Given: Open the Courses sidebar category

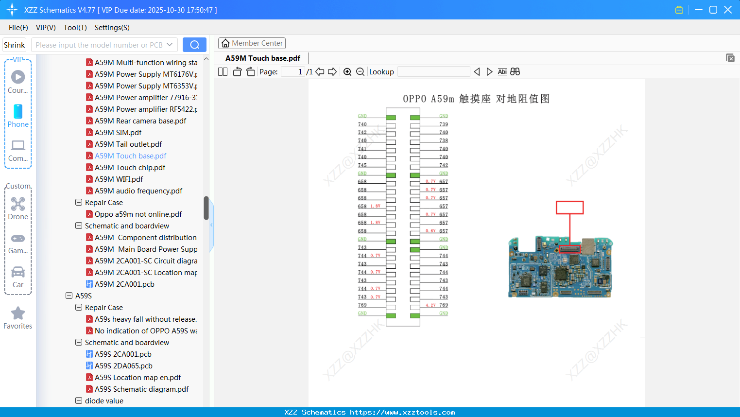Looking at the screenshot, I should click(18, 82).
